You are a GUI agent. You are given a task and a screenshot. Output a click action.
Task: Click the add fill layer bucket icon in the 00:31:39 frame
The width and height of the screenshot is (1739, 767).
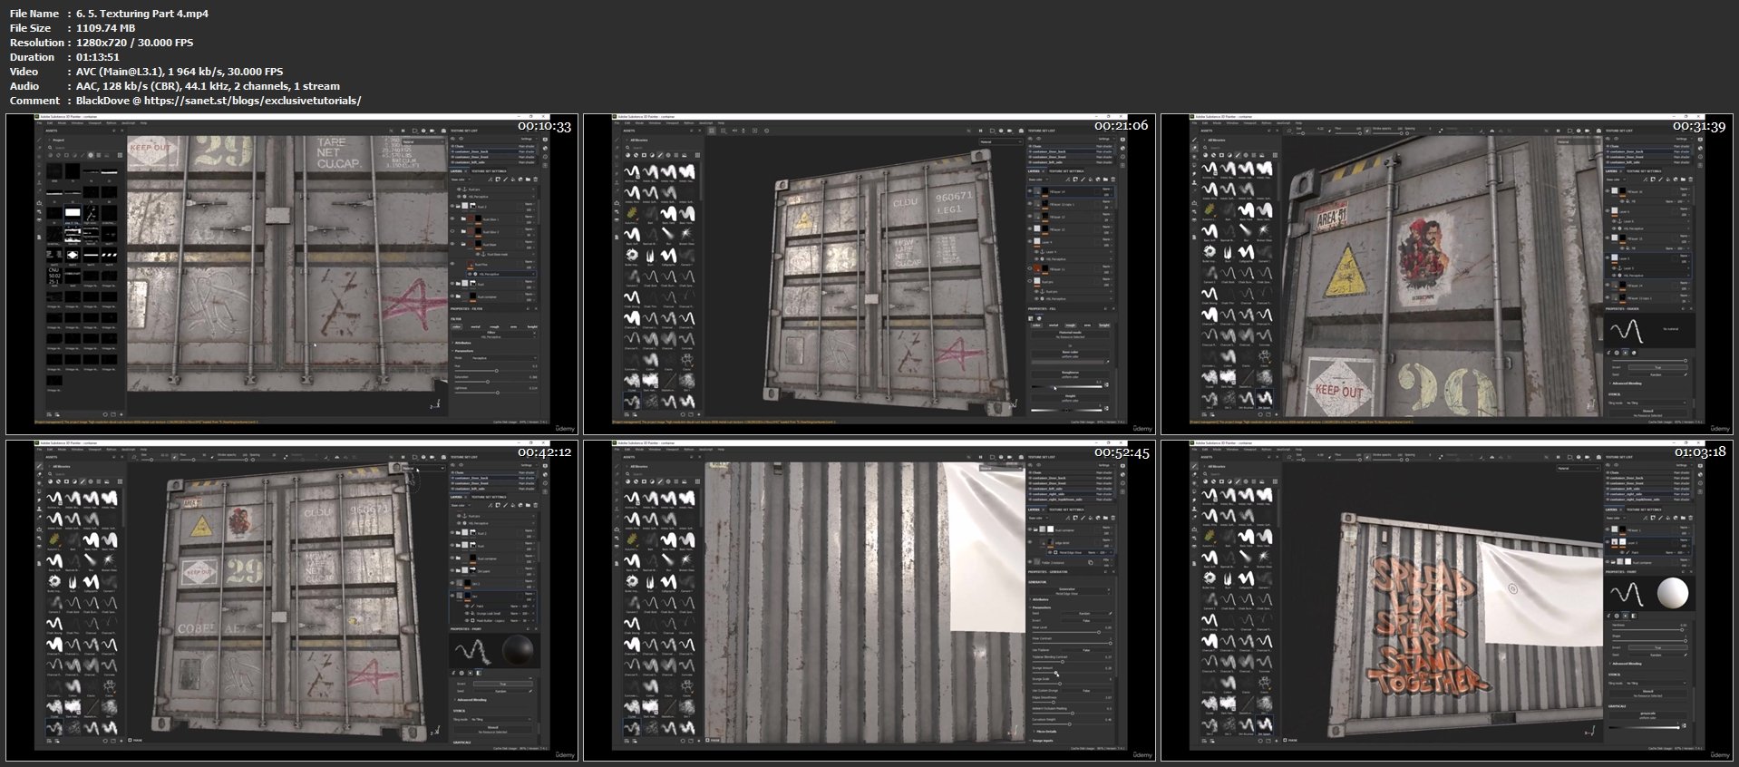(x=1668, y=180)
